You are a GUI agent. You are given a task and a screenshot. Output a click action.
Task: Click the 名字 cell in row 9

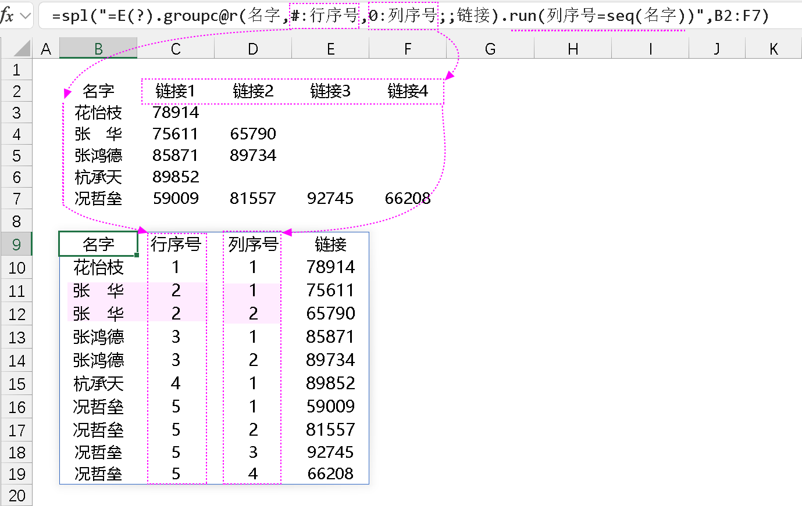(x=98, y=245)
